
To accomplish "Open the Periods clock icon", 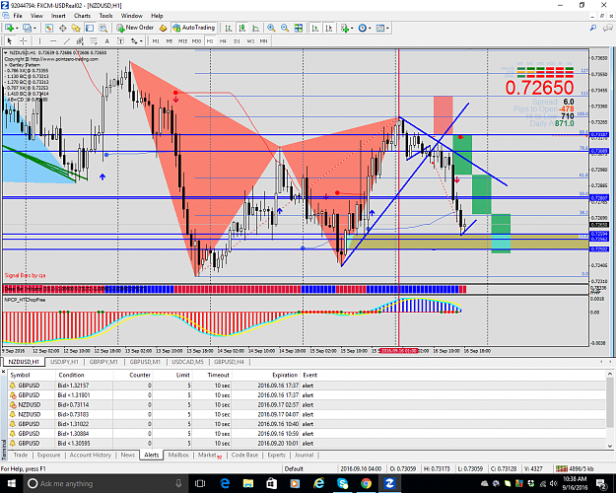I will coord(363,28).
